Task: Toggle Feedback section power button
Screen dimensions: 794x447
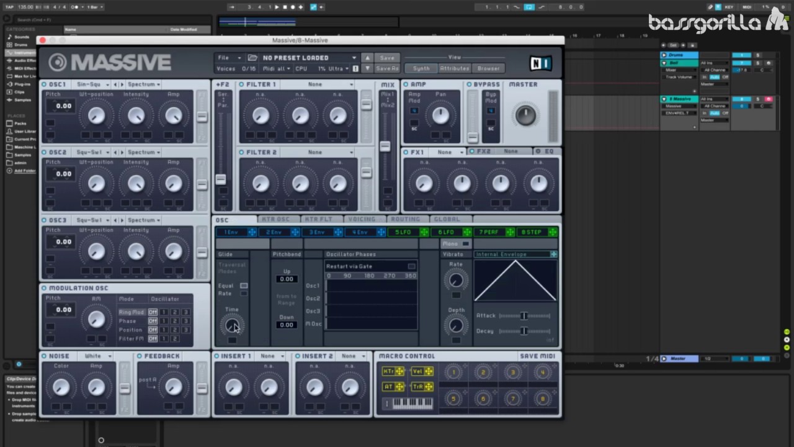Action: click(x=140, y=356)
